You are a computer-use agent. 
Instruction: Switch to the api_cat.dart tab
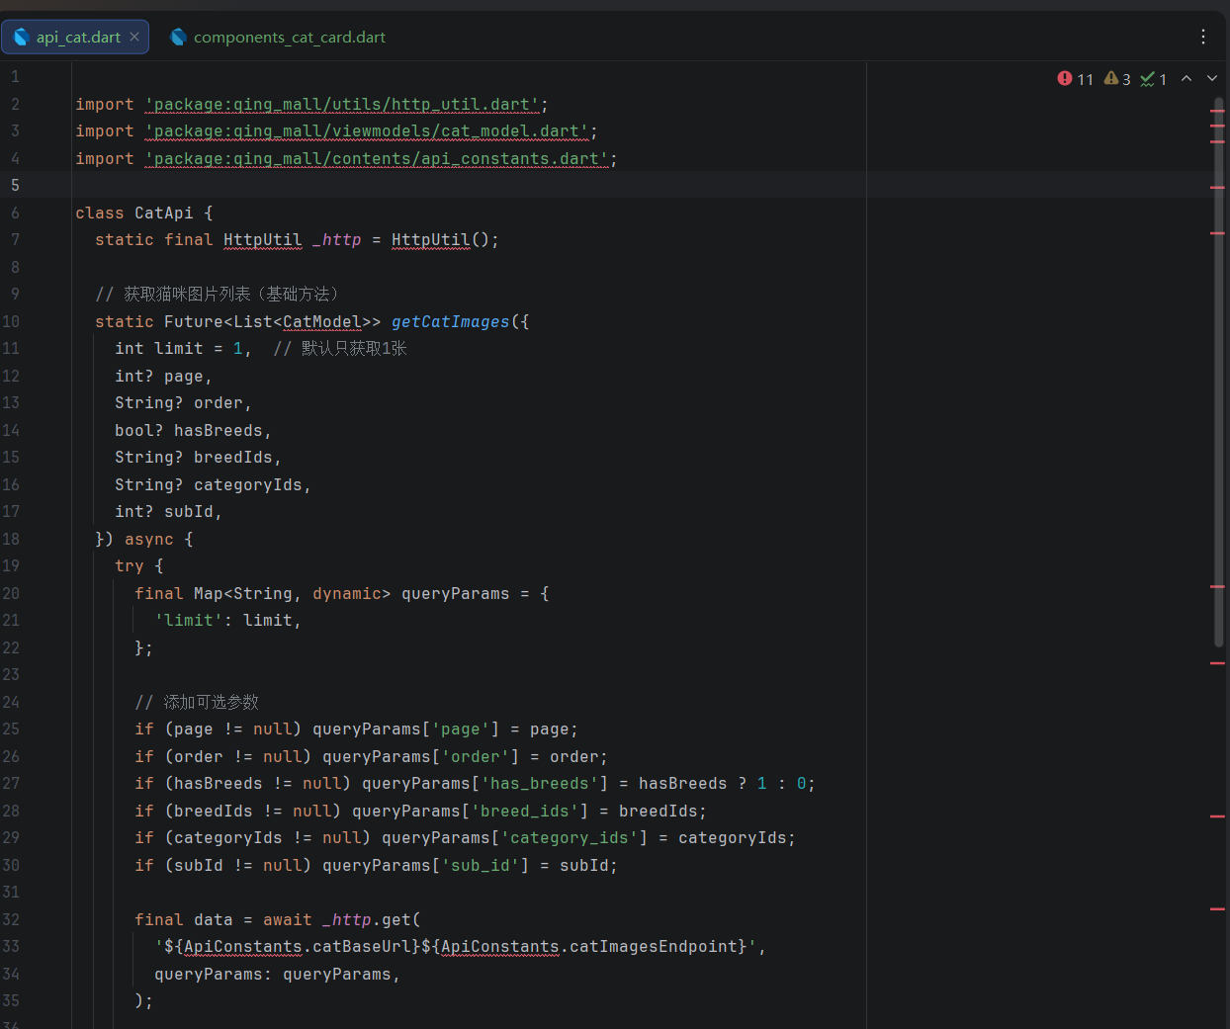coord(77,37)
